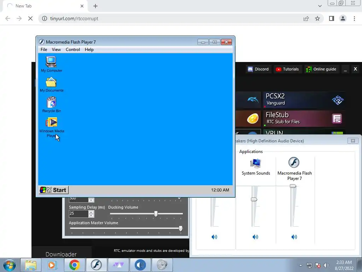The image size is (362, 272).
Task: Stop loading the page in Chrome
Action: [x=30, y=18]
